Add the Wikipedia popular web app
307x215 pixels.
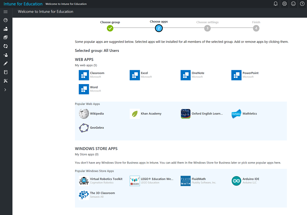(91, 114)
